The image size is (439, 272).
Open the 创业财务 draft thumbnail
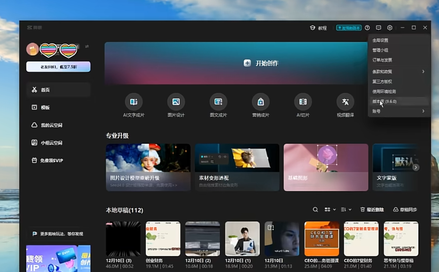[163, 239]
